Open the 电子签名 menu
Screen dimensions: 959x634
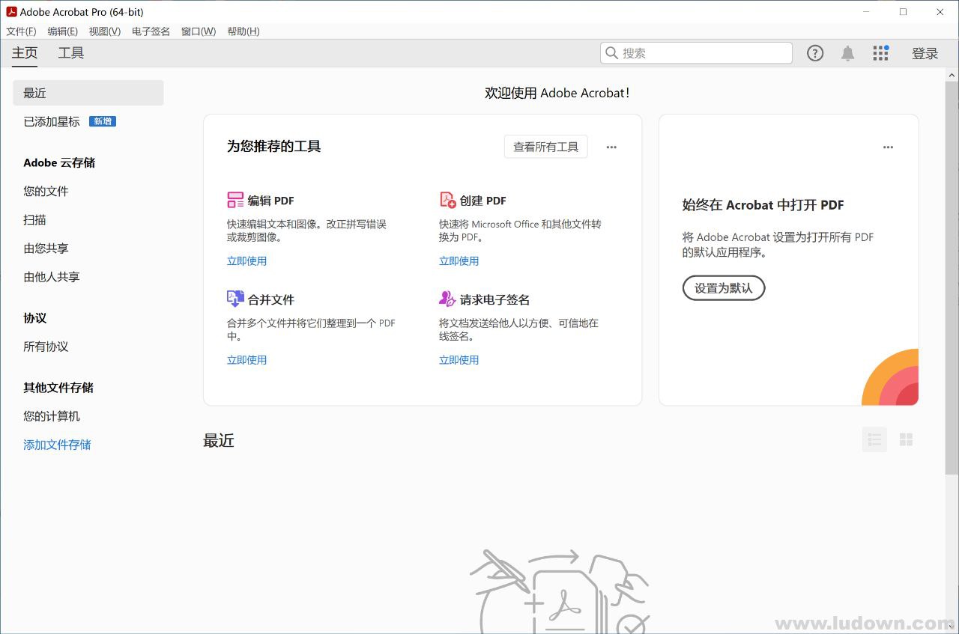151,31
